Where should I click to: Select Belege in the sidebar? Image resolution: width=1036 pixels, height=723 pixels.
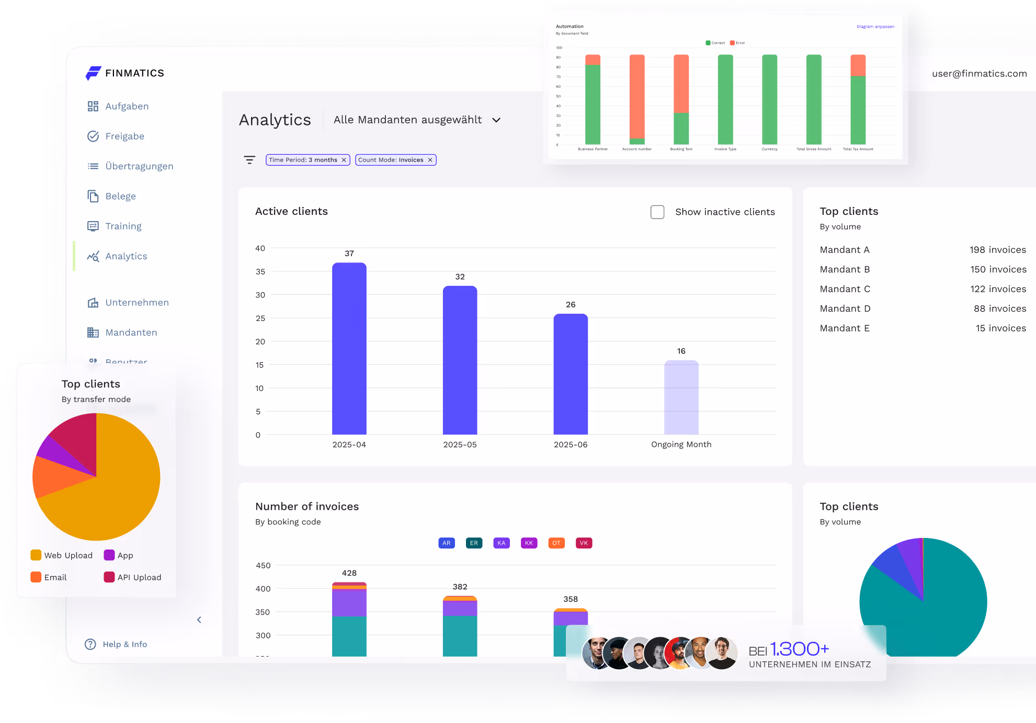click(121, 196)
